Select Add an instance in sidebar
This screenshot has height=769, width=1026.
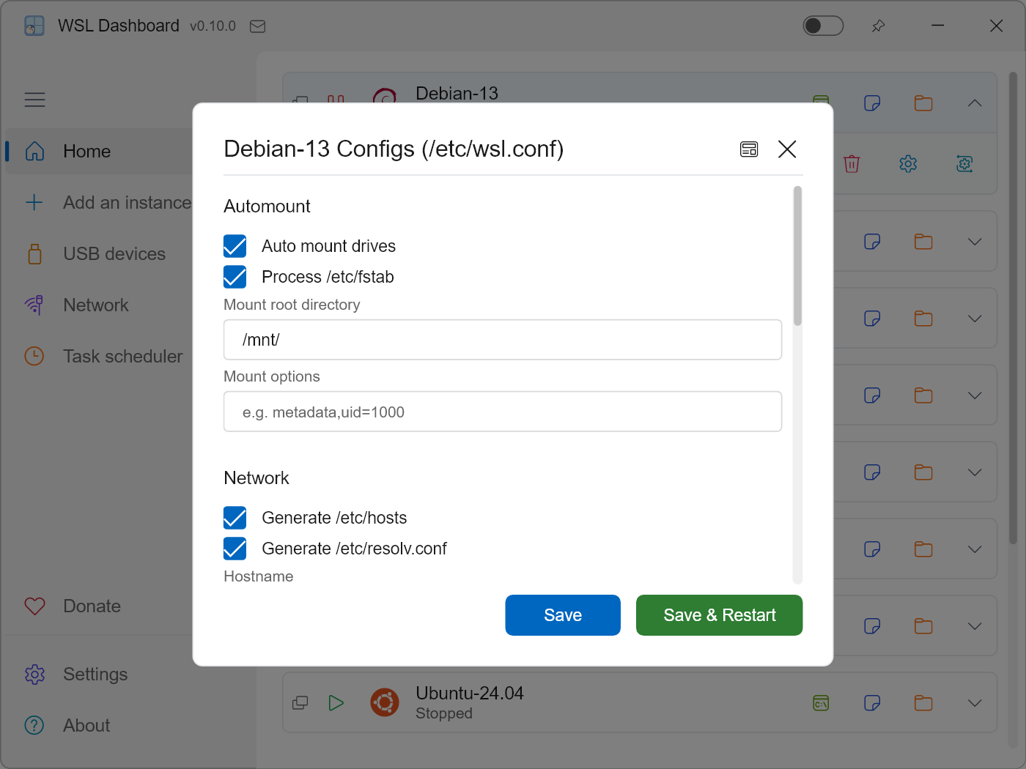click(99, 203)
